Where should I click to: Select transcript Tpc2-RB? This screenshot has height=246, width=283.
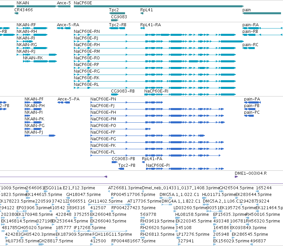pos(118,25)
